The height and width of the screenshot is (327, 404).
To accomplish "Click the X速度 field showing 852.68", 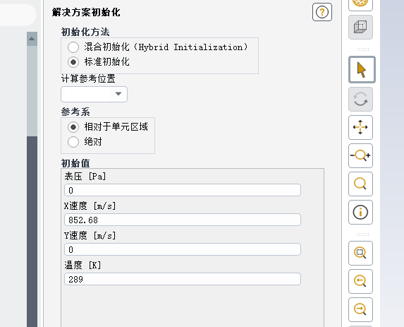I will [183, 220].
